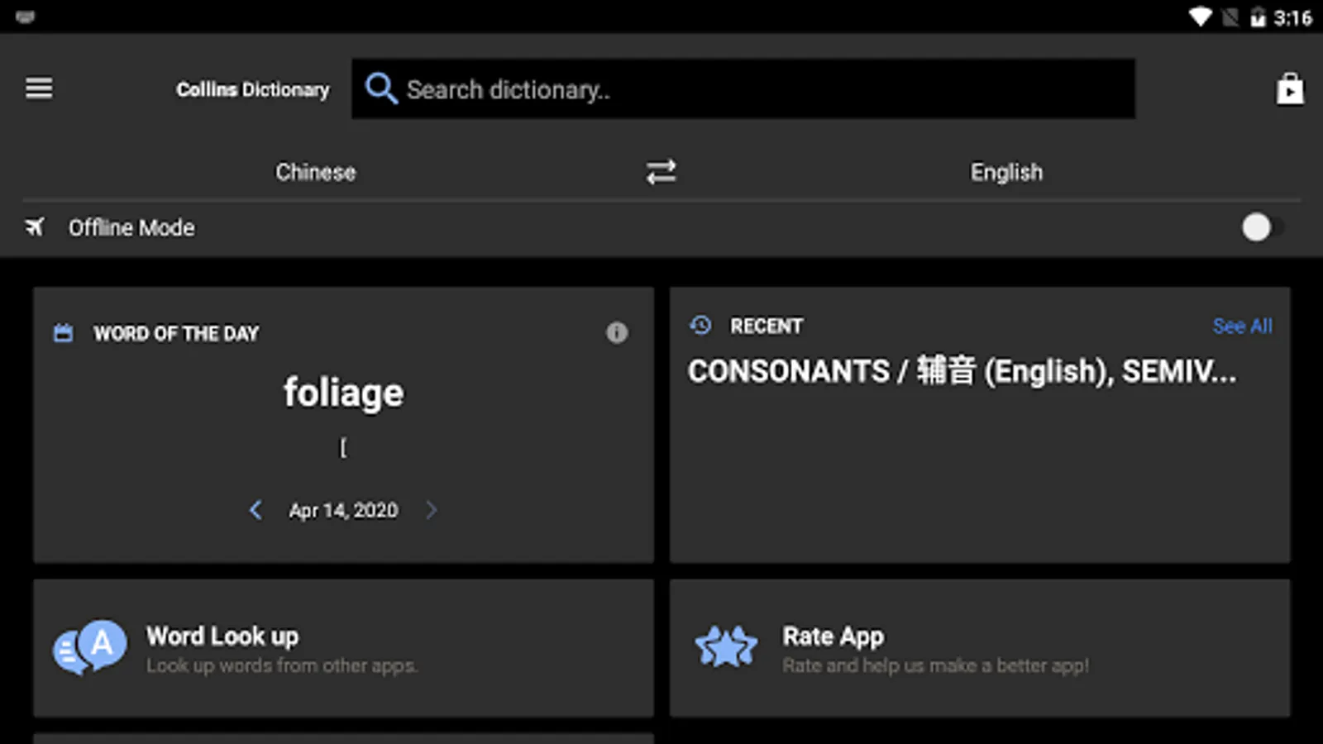Open the shop bag icon

coord(1289,88)
